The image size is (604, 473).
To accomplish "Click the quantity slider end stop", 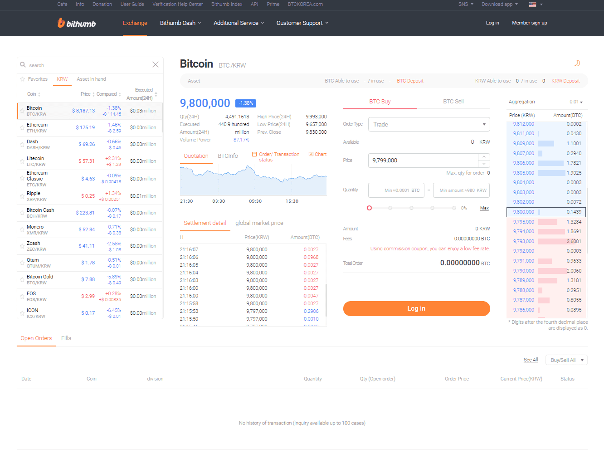I will 453,208.
